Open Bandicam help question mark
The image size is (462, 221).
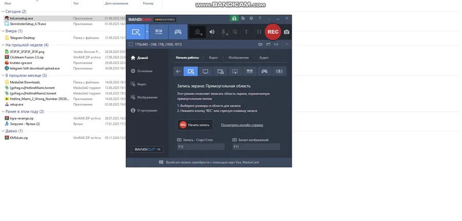click(x=260, y=18)
